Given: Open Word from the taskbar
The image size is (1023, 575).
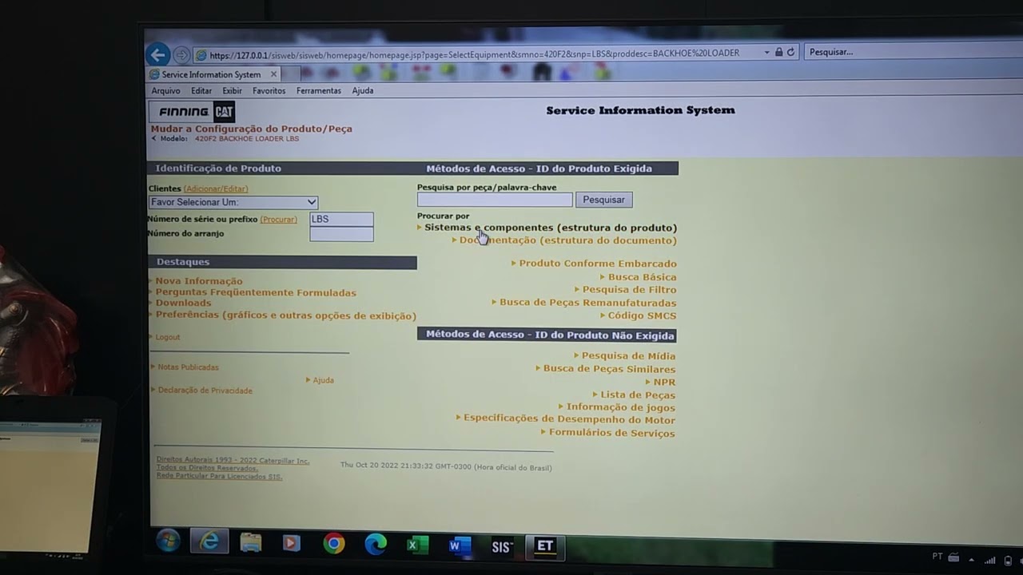Looking at the screenshot, I should 459,545.
